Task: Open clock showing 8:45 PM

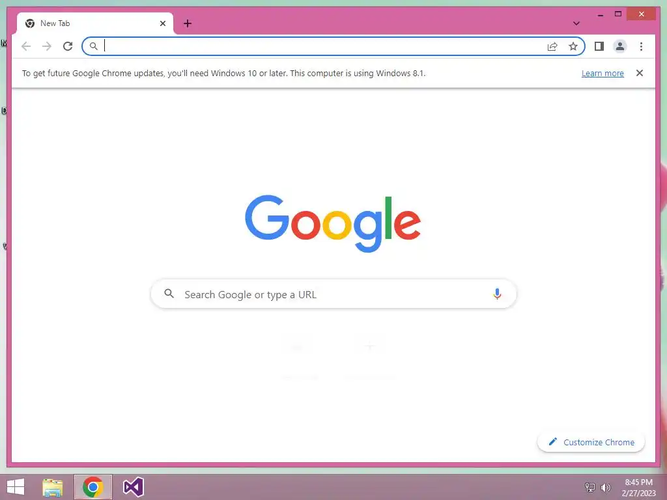Action: point(638,487)
